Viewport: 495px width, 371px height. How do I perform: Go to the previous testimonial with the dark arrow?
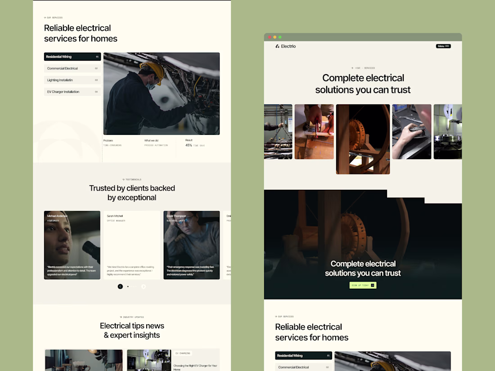[x=120, y=286]
